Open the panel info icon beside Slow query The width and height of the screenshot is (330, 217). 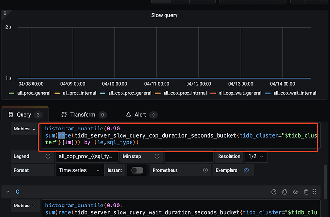click(x=5, y=13)
